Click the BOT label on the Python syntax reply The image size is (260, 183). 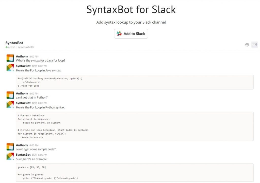click(34, 103)
